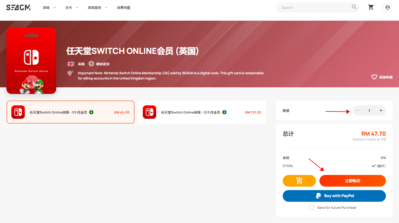399x223 pixels.
Task: Select the 12个月会员 RM 113.02 option
Action: [202, 112]
